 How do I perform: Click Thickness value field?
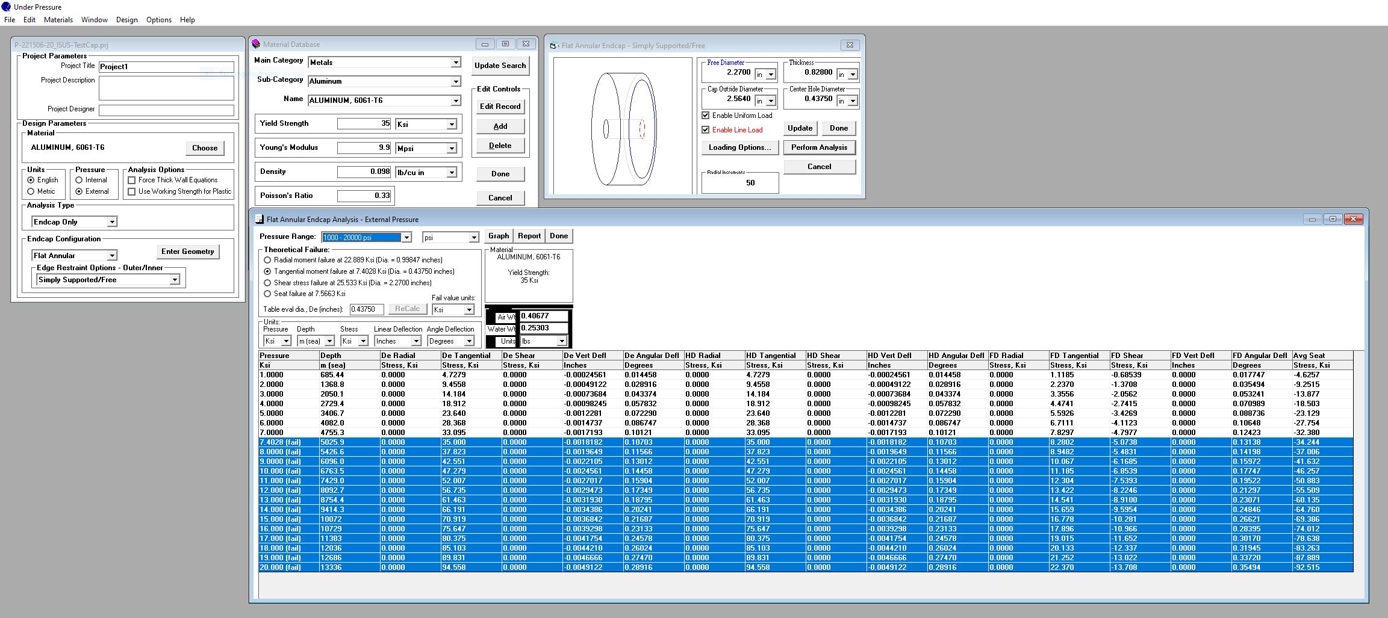[809, 72]
